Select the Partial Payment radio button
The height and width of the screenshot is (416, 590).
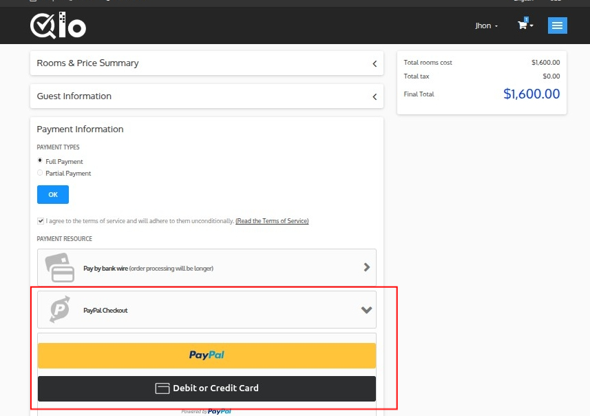tap(40, 172)
